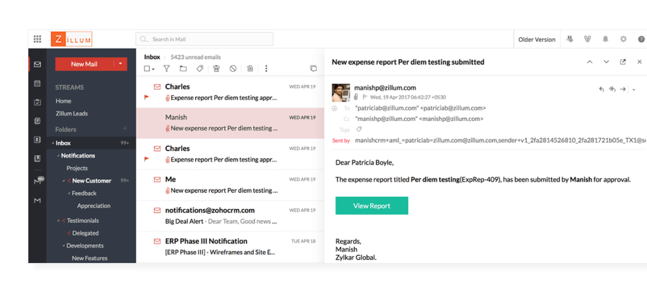The height and width of the screenshot is (303, 647).
Task: Open the Appreciation folder
Action: [94, 206]
